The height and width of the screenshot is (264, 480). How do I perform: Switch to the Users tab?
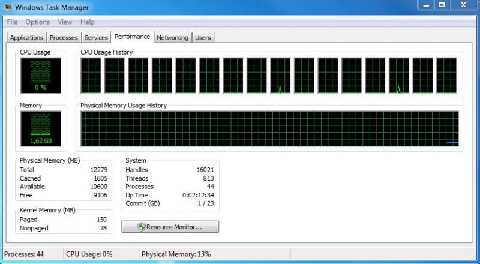pos(203,38)
